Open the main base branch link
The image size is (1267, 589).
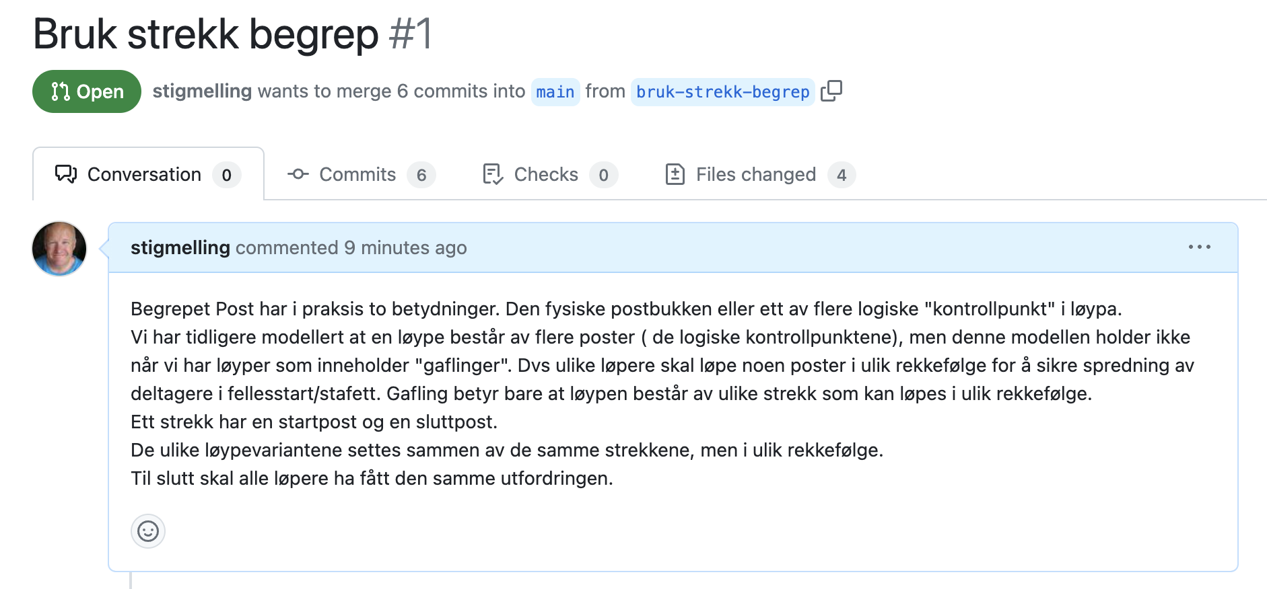pyautogui.click(x=555, y=91)
